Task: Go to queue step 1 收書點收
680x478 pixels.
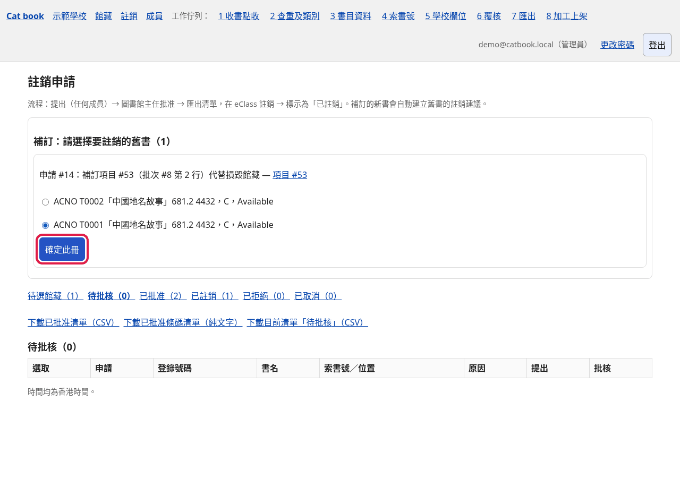Action: point(239,16)
